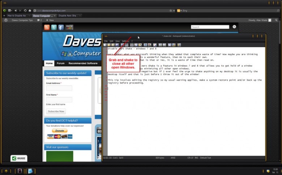Viewport: 282px width, 175px height.
Task: Click the First Name input field
Action: 59,100
